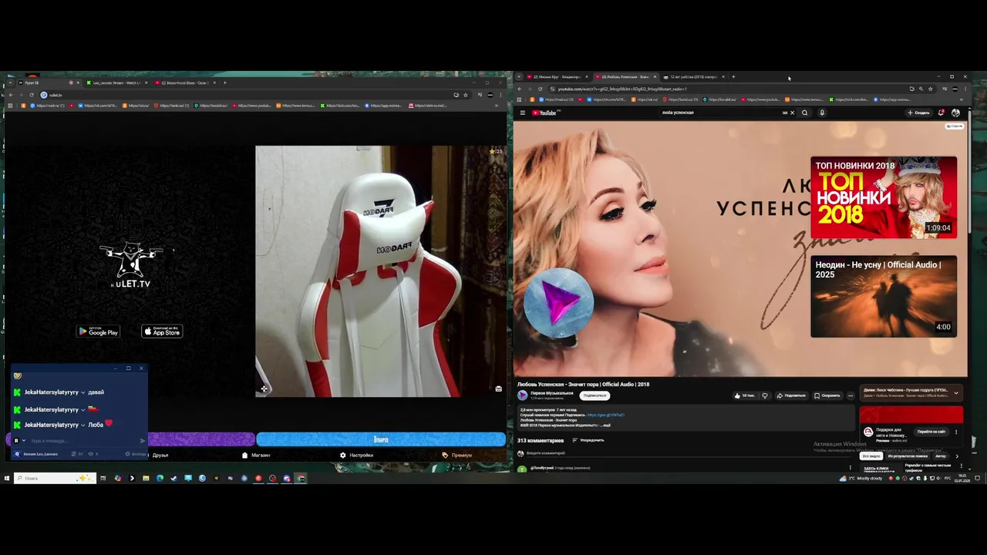Image resolution: width=987 pixels, height=555 pixels.
Task: Bookmark the ulet.tv page with star
Action: coord(465,95)
